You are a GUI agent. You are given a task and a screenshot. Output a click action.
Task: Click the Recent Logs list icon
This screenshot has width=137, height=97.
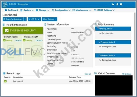pyautogui.click(x=4, y=73)
